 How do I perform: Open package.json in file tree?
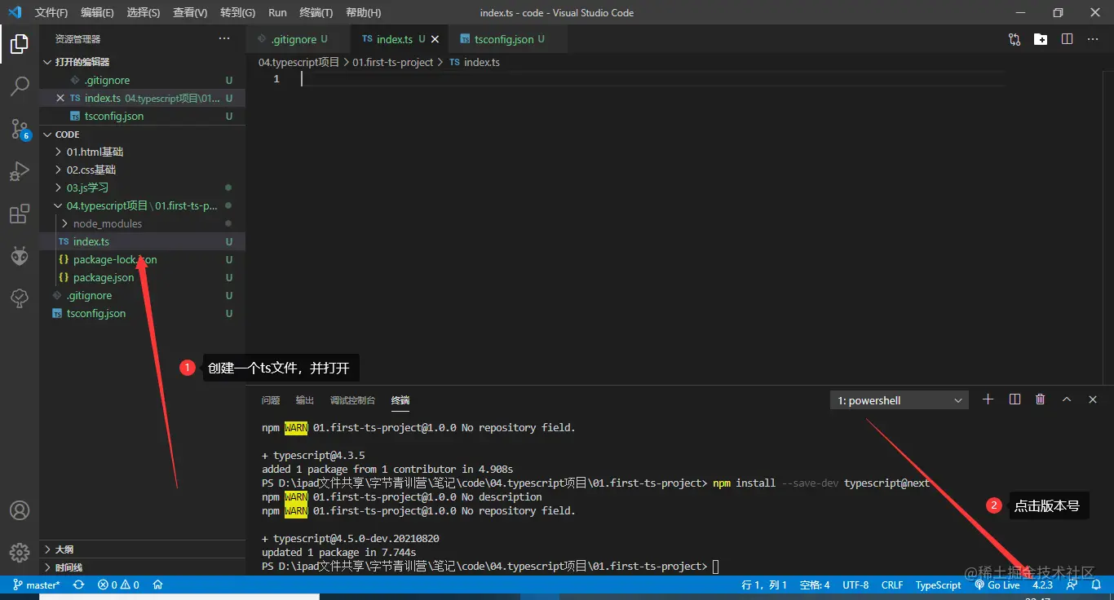(x=143, y=277)
